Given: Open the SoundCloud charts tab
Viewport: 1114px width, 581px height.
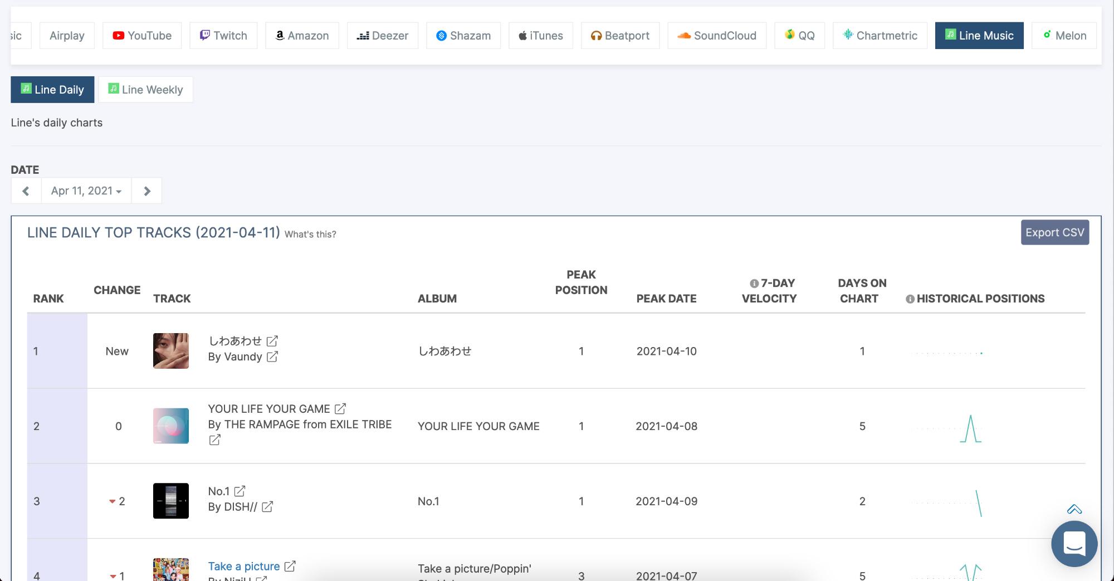Looking at the screenshot, I should pos(717,36).
